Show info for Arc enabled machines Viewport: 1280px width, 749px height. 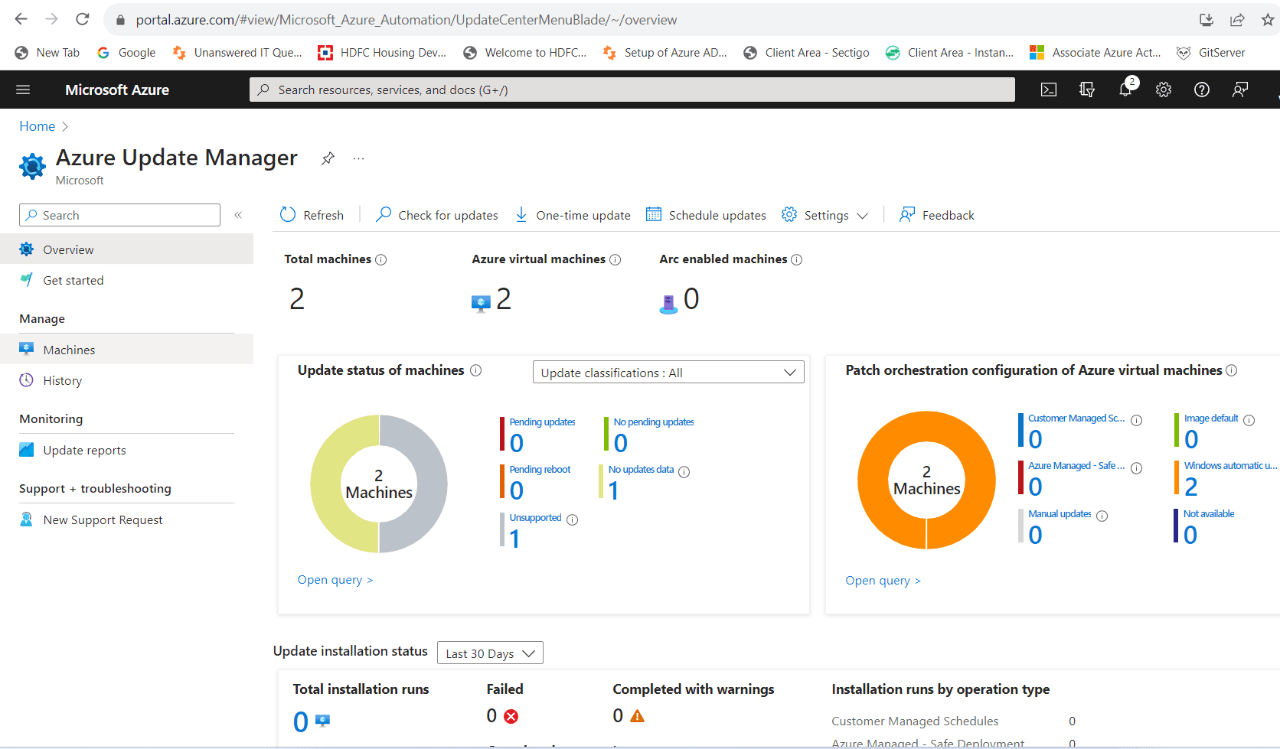pyautogui.click(x=797, y=259)
